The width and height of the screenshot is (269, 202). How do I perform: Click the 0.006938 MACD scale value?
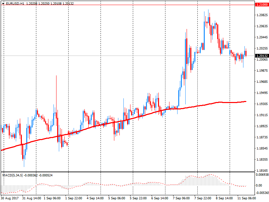click(x=262, y=175)
